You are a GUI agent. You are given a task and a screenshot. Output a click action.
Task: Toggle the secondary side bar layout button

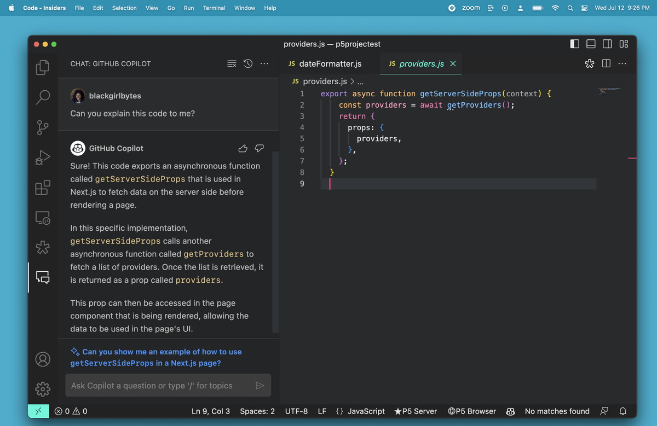point(607,44)
